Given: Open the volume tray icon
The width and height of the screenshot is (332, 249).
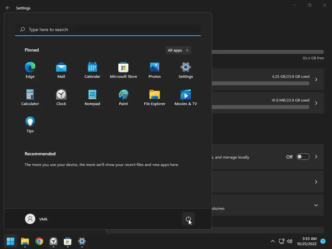Looking at the screenshot, I should 290,241.
